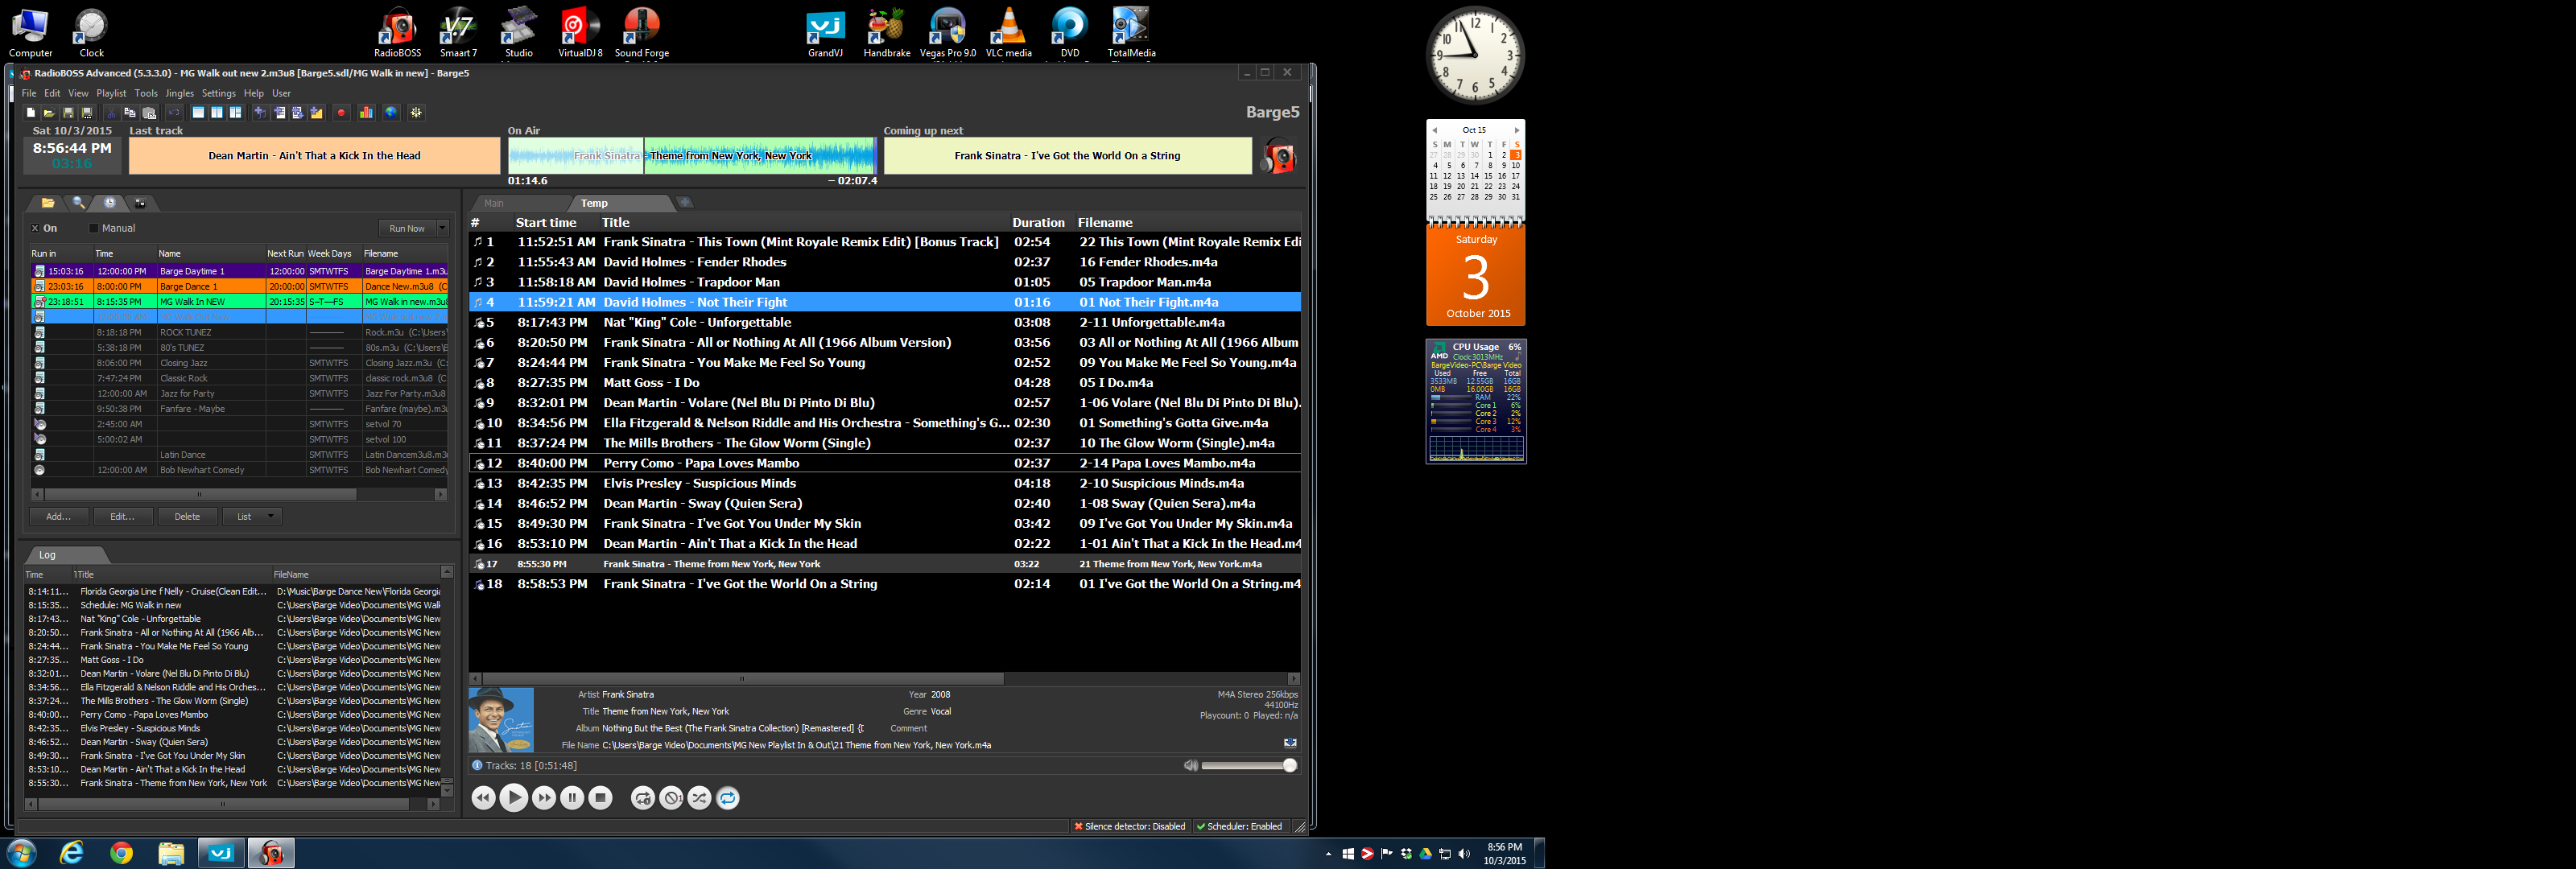
Task: Select track 12 Perry Como - Papa Loves Mambo
Action: coord(885,464)
